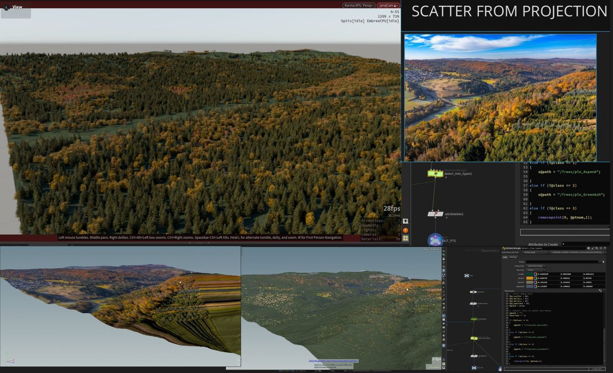613x373 pixels.
Task: Select the green attribute wrangle node in lower network
Action: click(474, 319)
